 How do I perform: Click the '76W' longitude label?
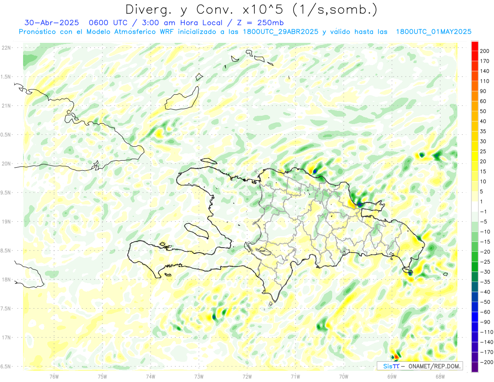pyautogui.click(x=54, y=376)
